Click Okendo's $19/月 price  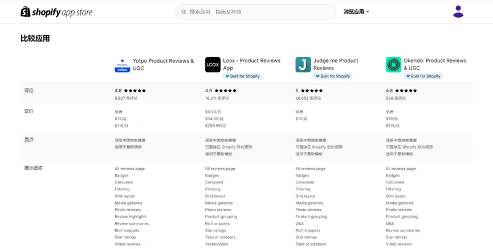tap(392, 119)
